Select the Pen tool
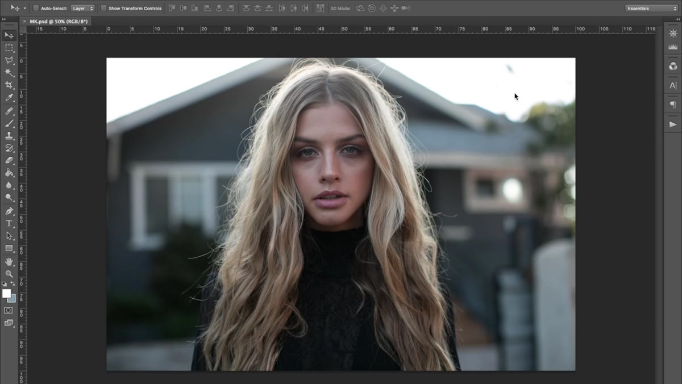 (9, 211)
